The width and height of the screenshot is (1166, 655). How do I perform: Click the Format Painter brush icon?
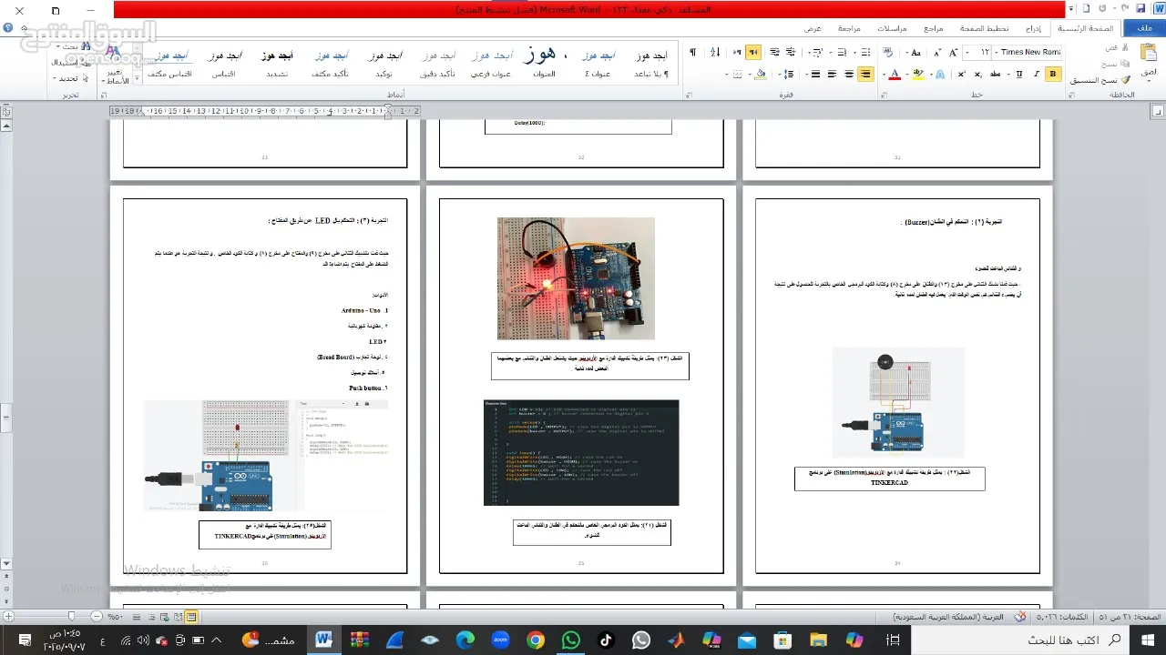(x=1126, y=80)
